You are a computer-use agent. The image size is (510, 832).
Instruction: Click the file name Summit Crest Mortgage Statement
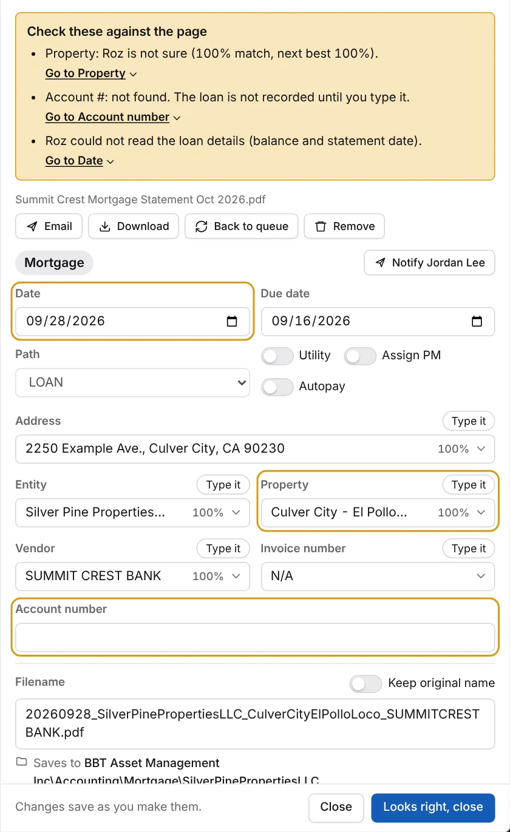pyautogui.click(x=140, y=200)
